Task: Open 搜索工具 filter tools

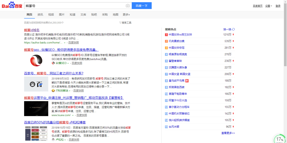Action: pos(125,23)
